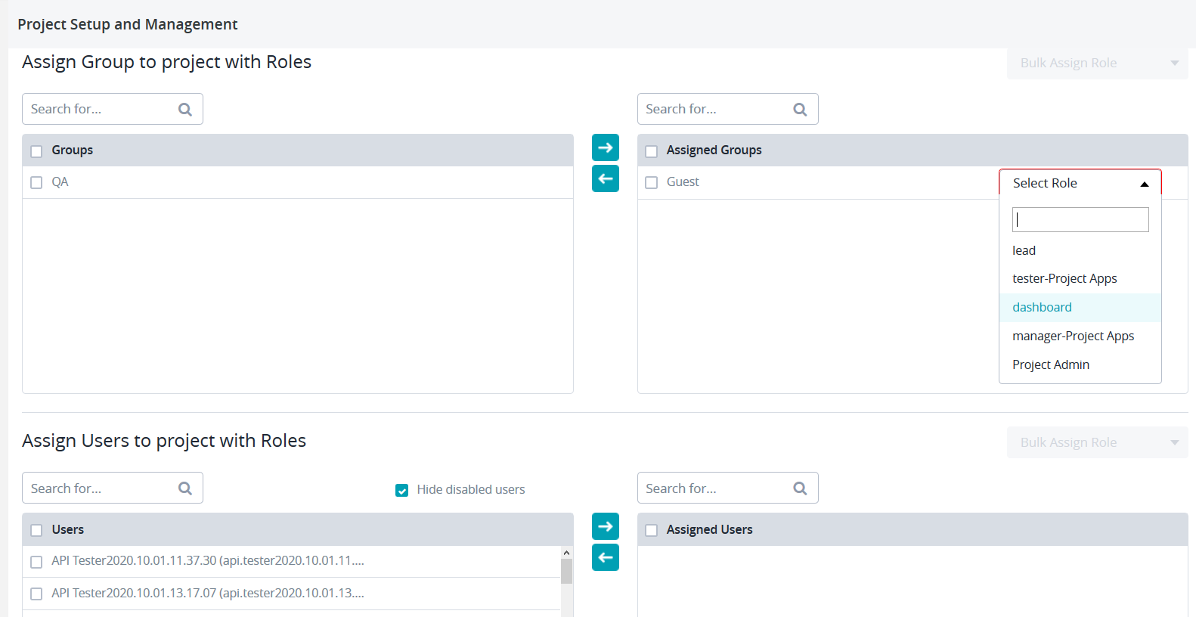
Task: Choose the dashboard role option
Action: coord(1042,307)
